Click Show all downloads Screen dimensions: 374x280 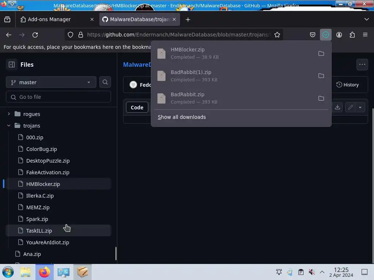182,117
